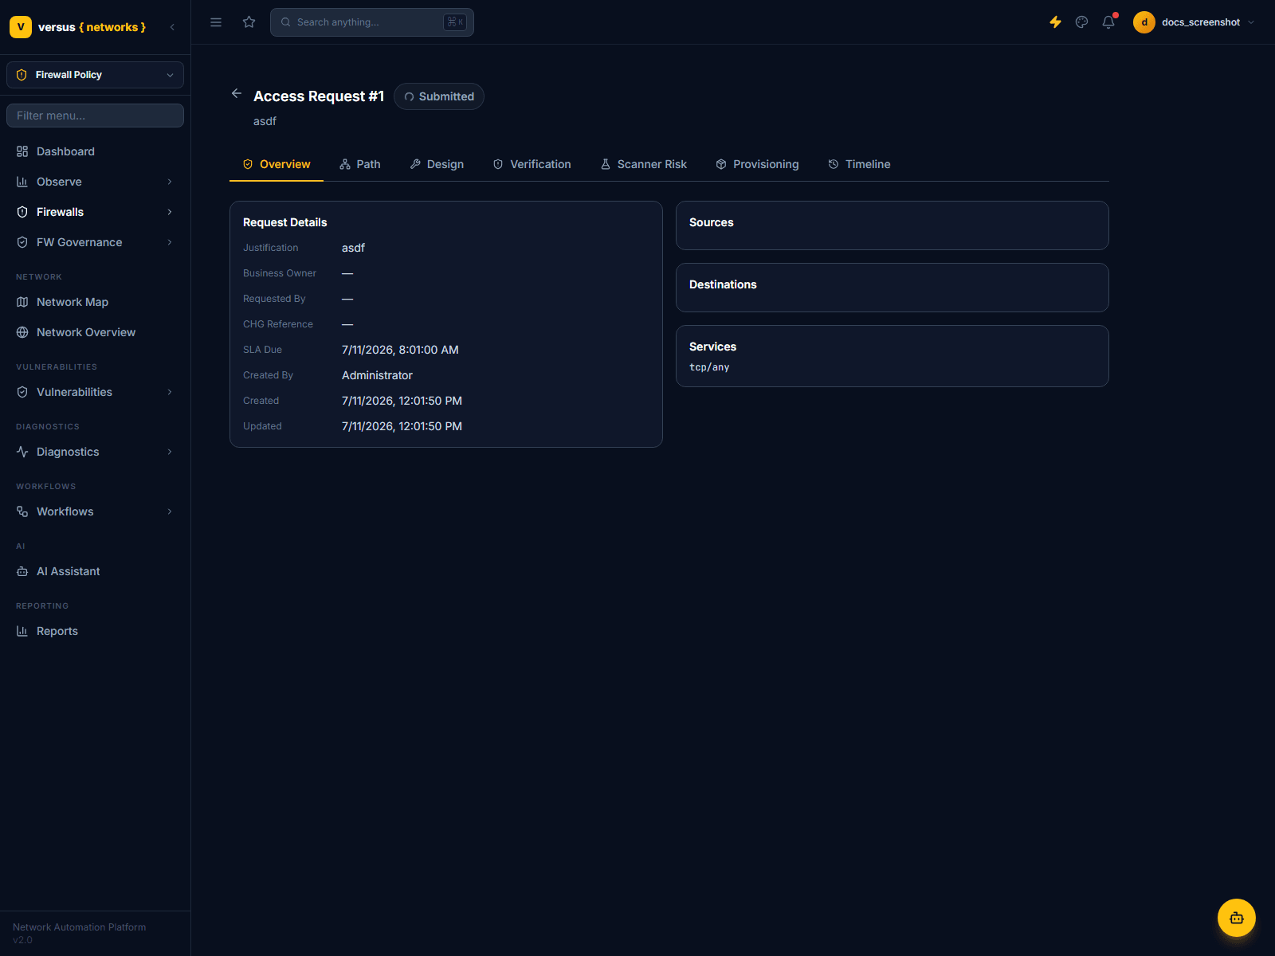Open AI Assistant in the sidebar
Viewport: 1275px width, 956px height.
pyautogui.click(x=96, y=571)
